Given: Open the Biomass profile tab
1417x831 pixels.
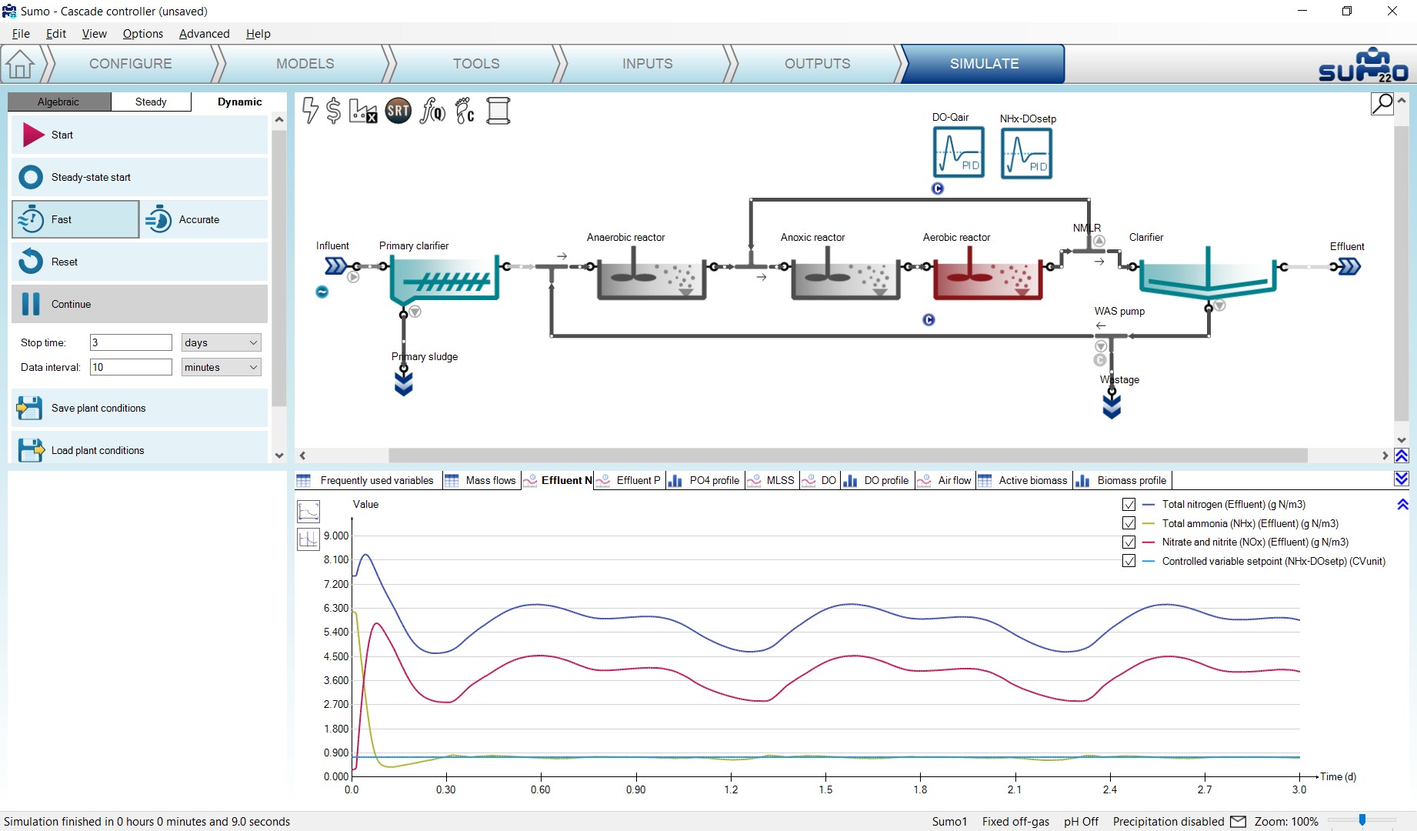Looking at the screenshot, I should [1122, 480].
